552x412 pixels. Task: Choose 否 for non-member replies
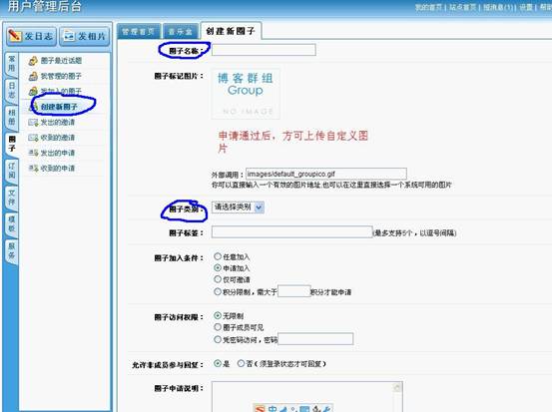click(x=241, y=363)
